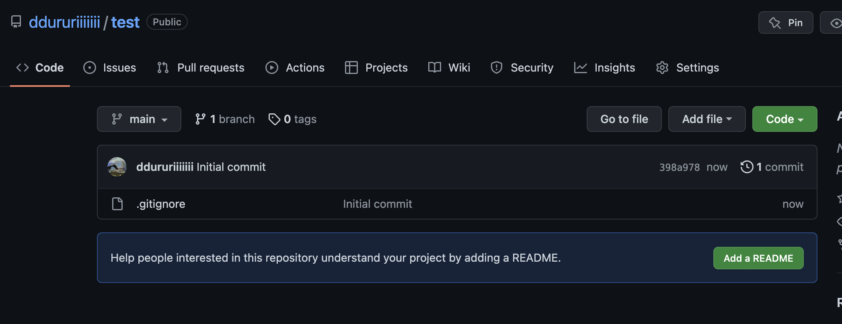Viewport: 842px width, 324px height.
Task: Click the Issues circle-dot icon
Action: tap(90, 68)
